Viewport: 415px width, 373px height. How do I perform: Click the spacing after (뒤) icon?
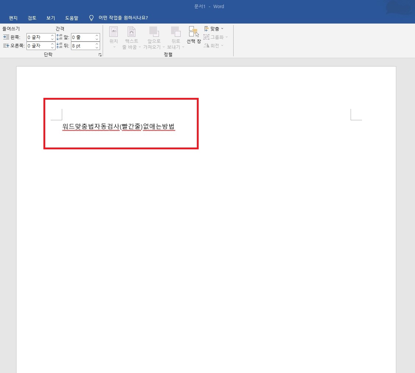tap(60, 46)
